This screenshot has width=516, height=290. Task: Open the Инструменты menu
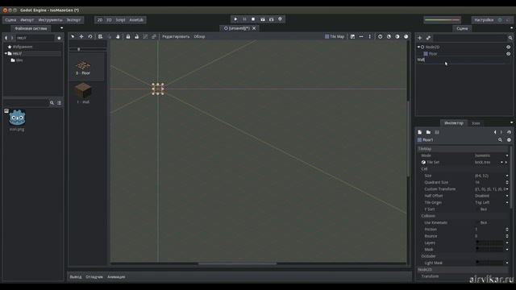50,20
